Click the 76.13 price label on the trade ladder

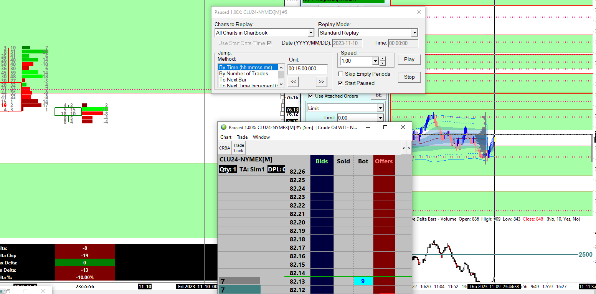pos(292,110)
